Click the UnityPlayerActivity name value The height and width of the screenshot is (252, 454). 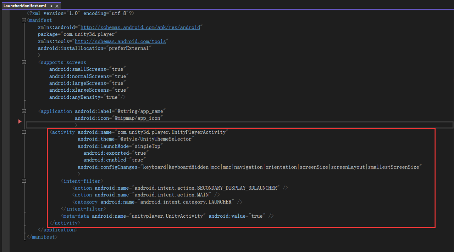tap(173, 132)
